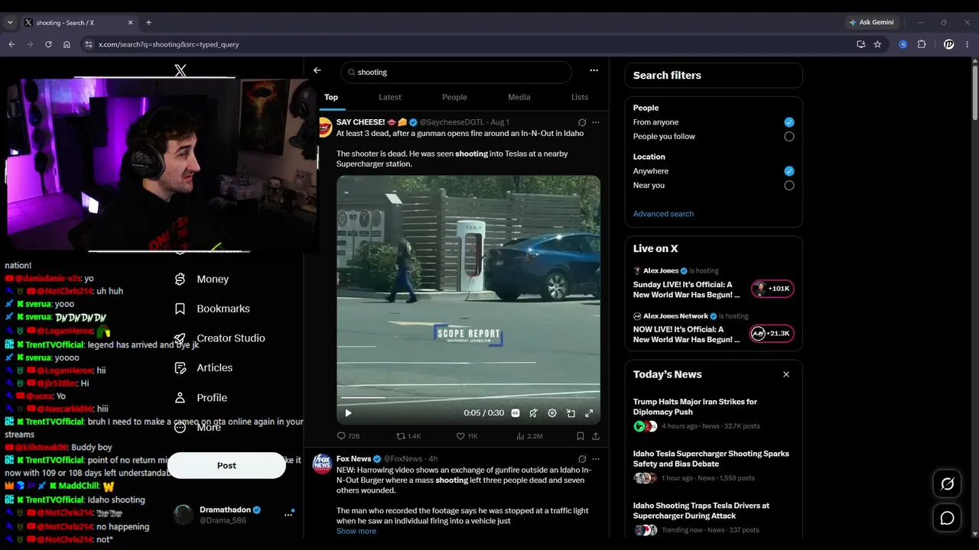Open the Advanced search link
This screenshot has height=550, width=979.
pos(663,214)
